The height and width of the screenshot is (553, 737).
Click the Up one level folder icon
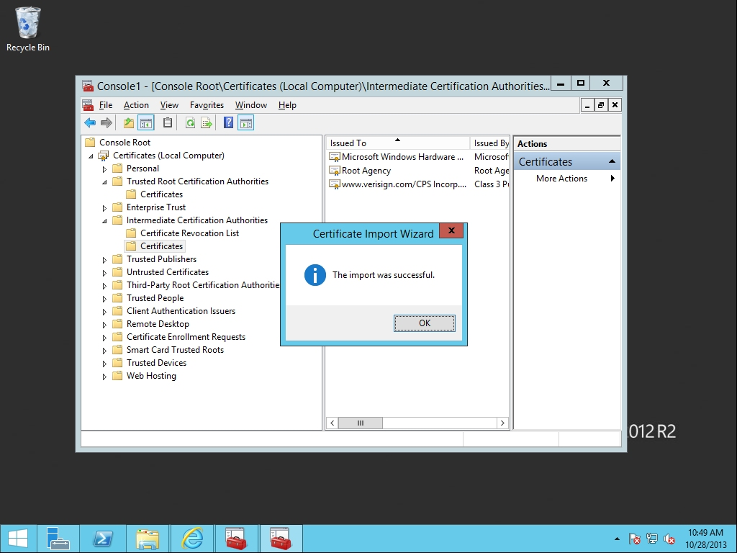[x=129, y=123]
